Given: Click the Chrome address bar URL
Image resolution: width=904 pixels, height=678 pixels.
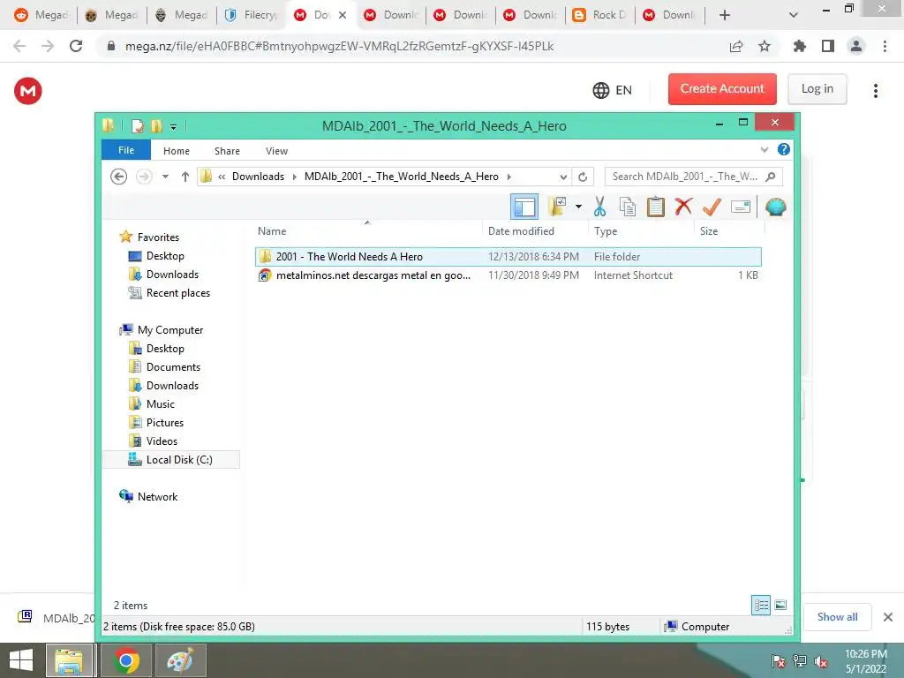Looking at the screenshot, I should tap(339, 46).
